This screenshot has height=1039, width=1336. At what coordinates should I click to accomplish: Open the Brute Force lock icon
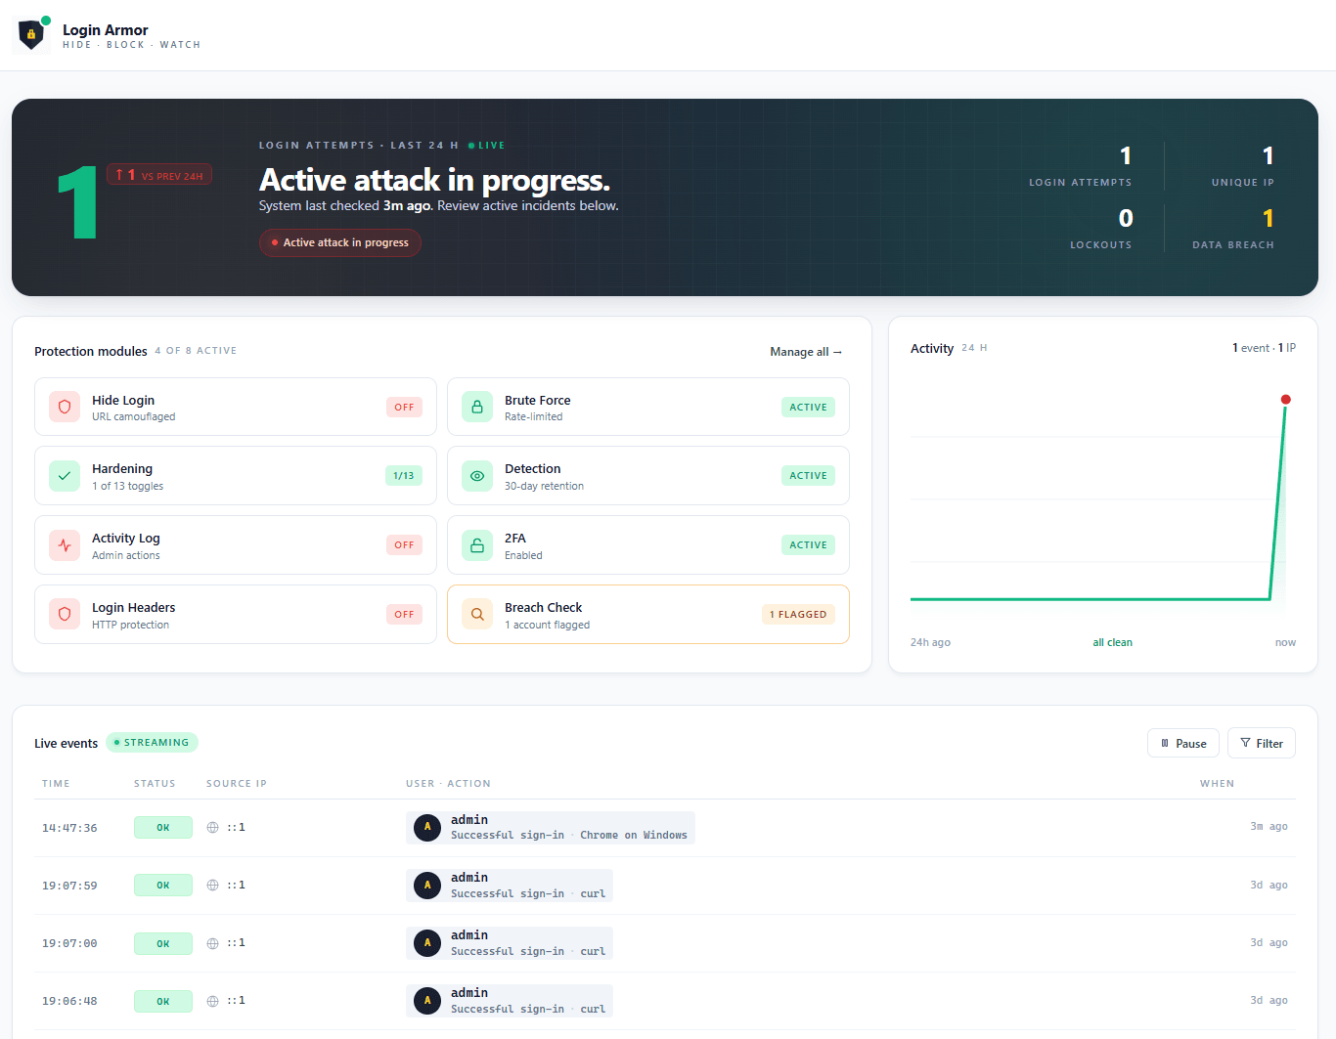click(x=476, y=407)
